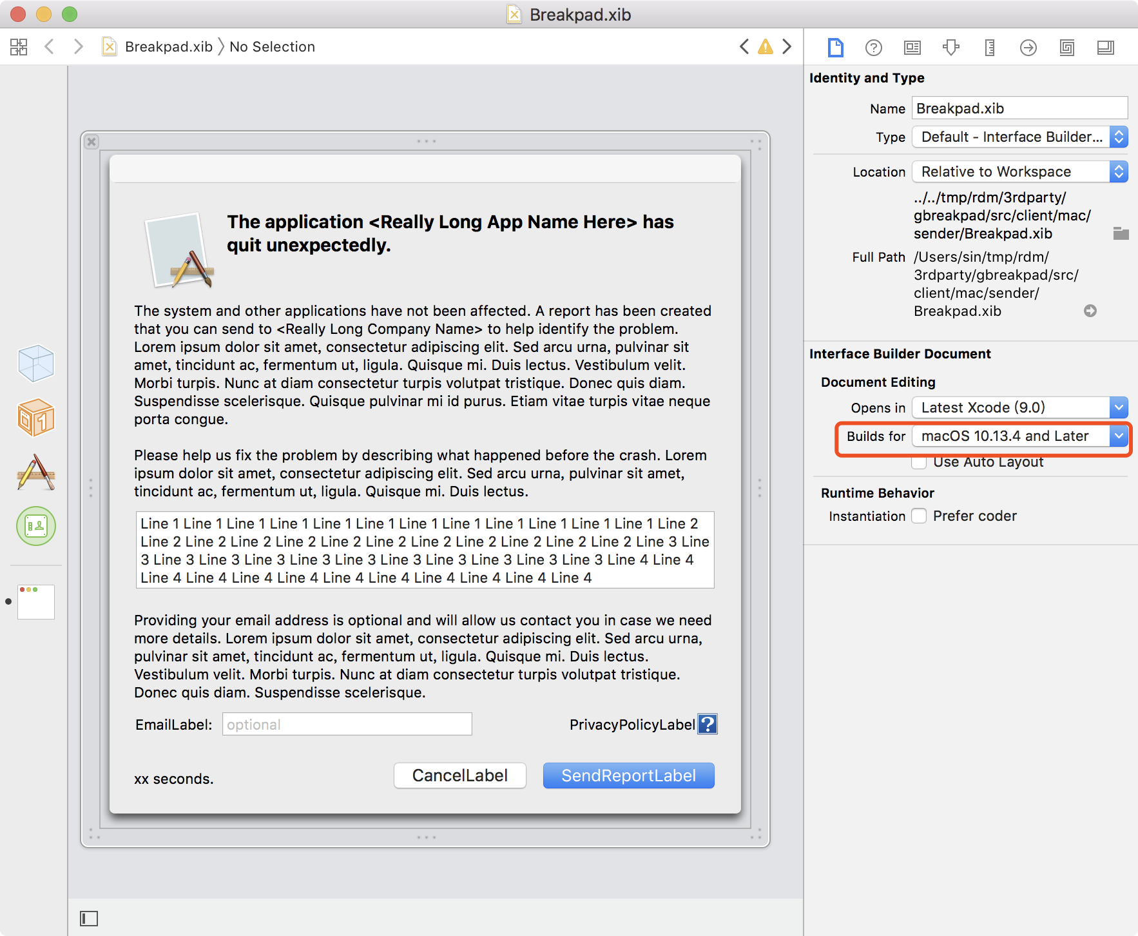
Task: Select the quit unexpectedly headline
Action: 450,233
